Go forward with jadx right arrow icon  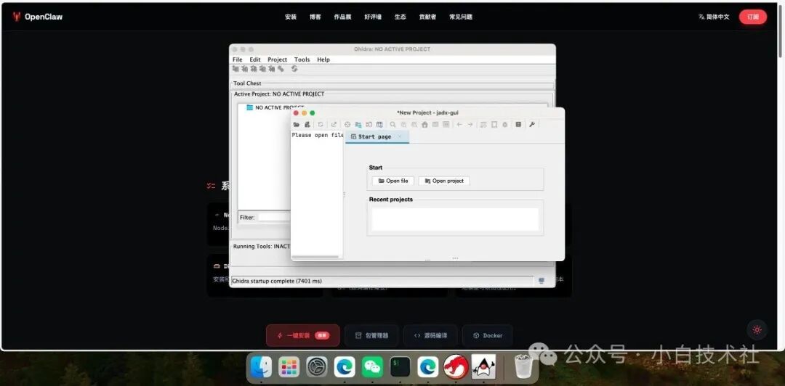pyautogui.click(x=470, y=125)
